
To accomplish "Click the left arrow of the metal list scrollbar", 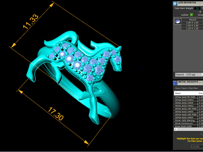I will point(176,129).
